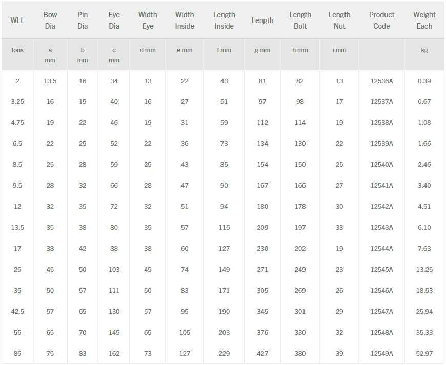Click weight value 1.08
This screenshot has width=446, height=365.
pyautogui.click(x=424, y=123)
